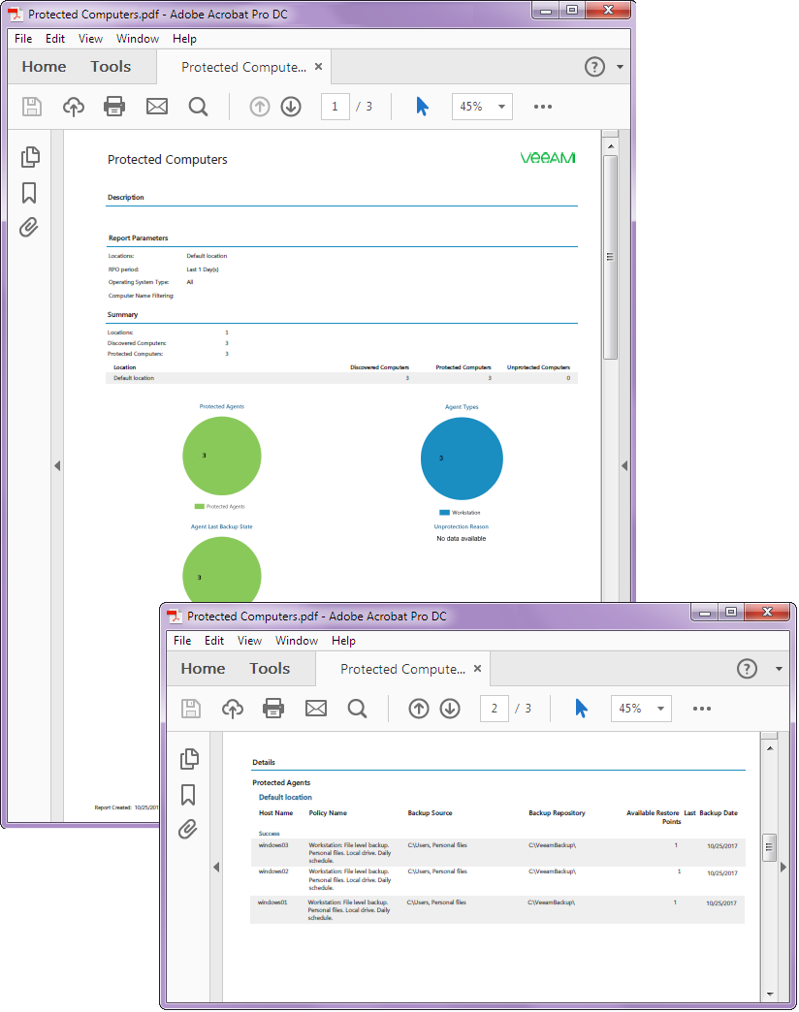This screenshot has height=1012, width=799.
Task: Close Protected Compute... tab in front window
Action: pos(477,669)
